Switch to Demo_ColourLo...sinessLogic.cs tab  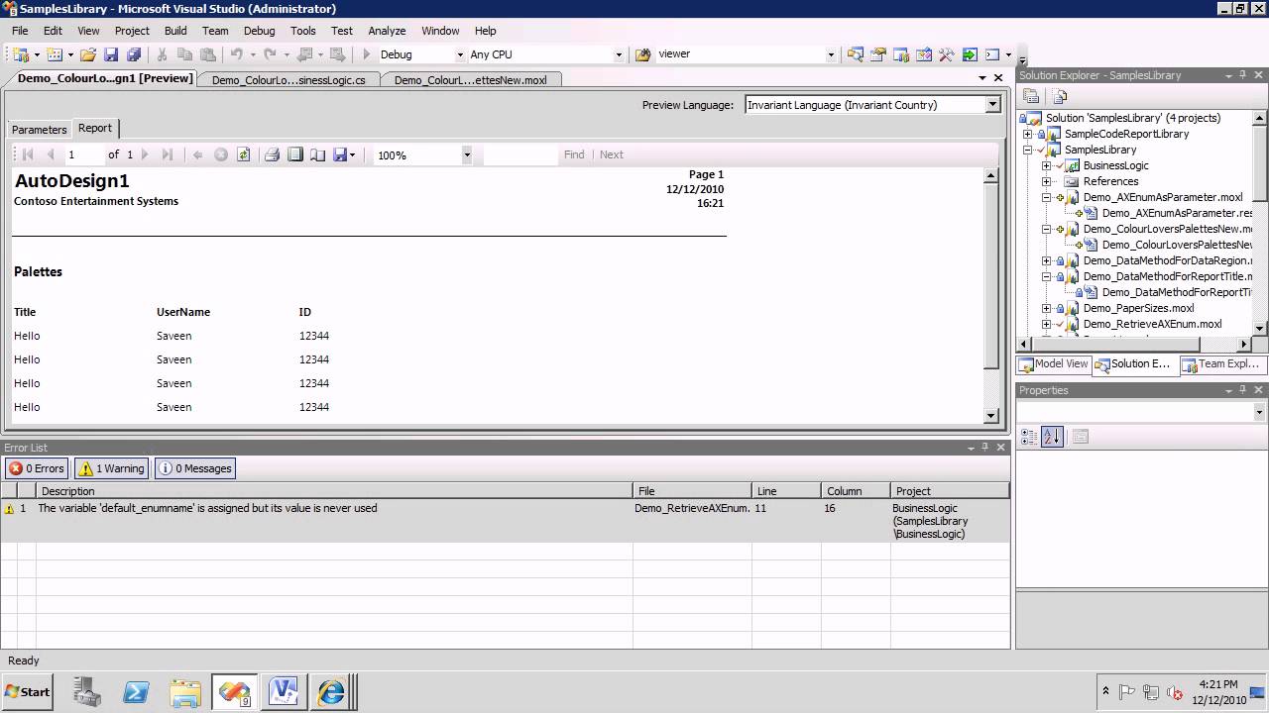[288, 80]
